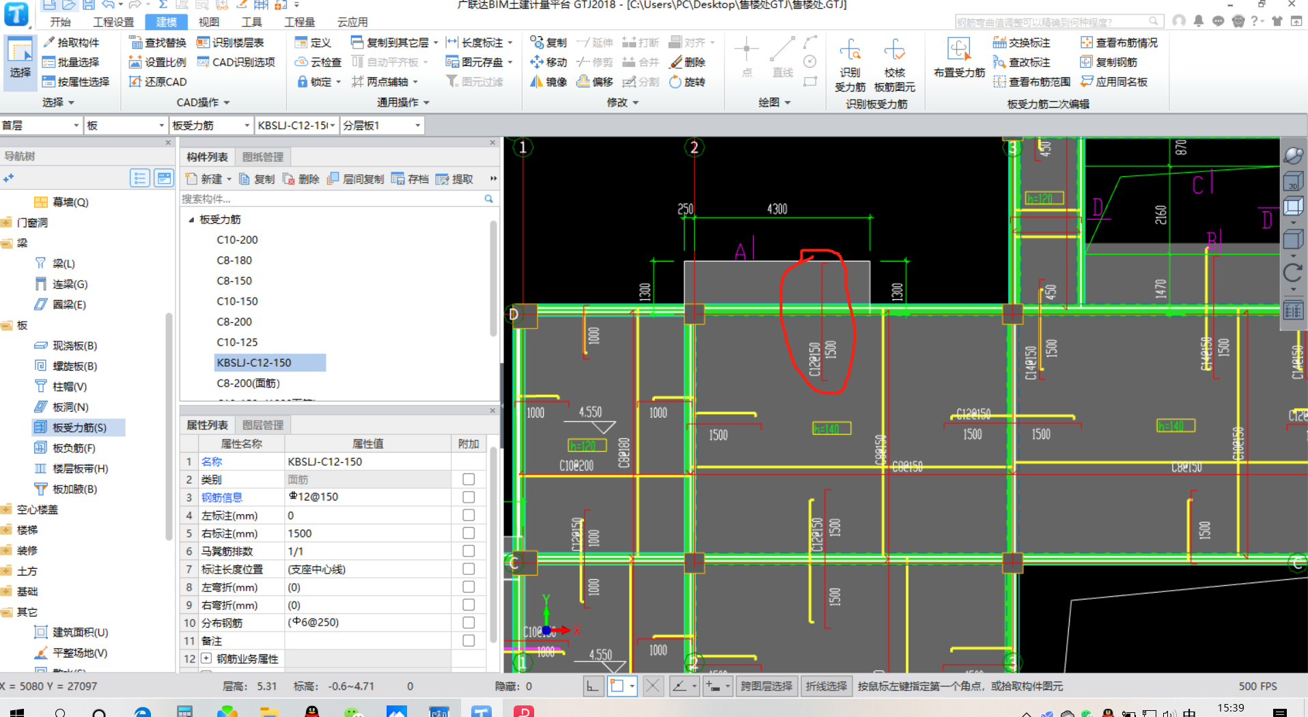Screen dimensions: 1308x717
Task: Click the Windows Start button
Action: point(17,713)
